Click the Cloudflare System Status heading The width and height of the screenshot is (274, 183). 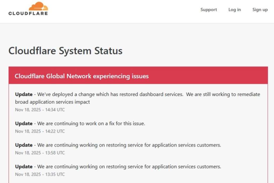pyautogui.click(x=66, y=51)
